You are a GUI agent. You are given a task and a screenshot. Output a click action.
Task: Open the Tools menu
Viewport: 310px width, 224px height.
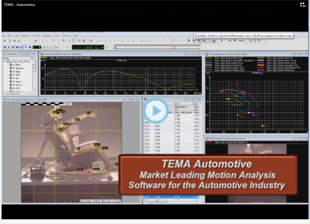(x=57, y=35)
